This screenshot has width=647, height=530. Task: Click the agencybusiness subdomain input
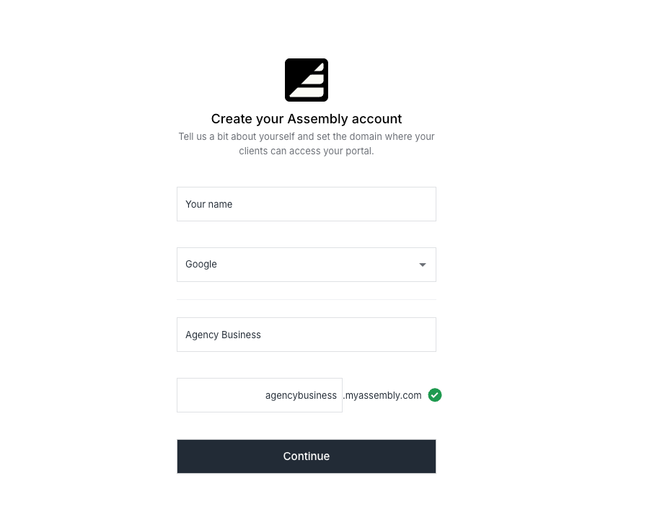[x=301, y=395]
